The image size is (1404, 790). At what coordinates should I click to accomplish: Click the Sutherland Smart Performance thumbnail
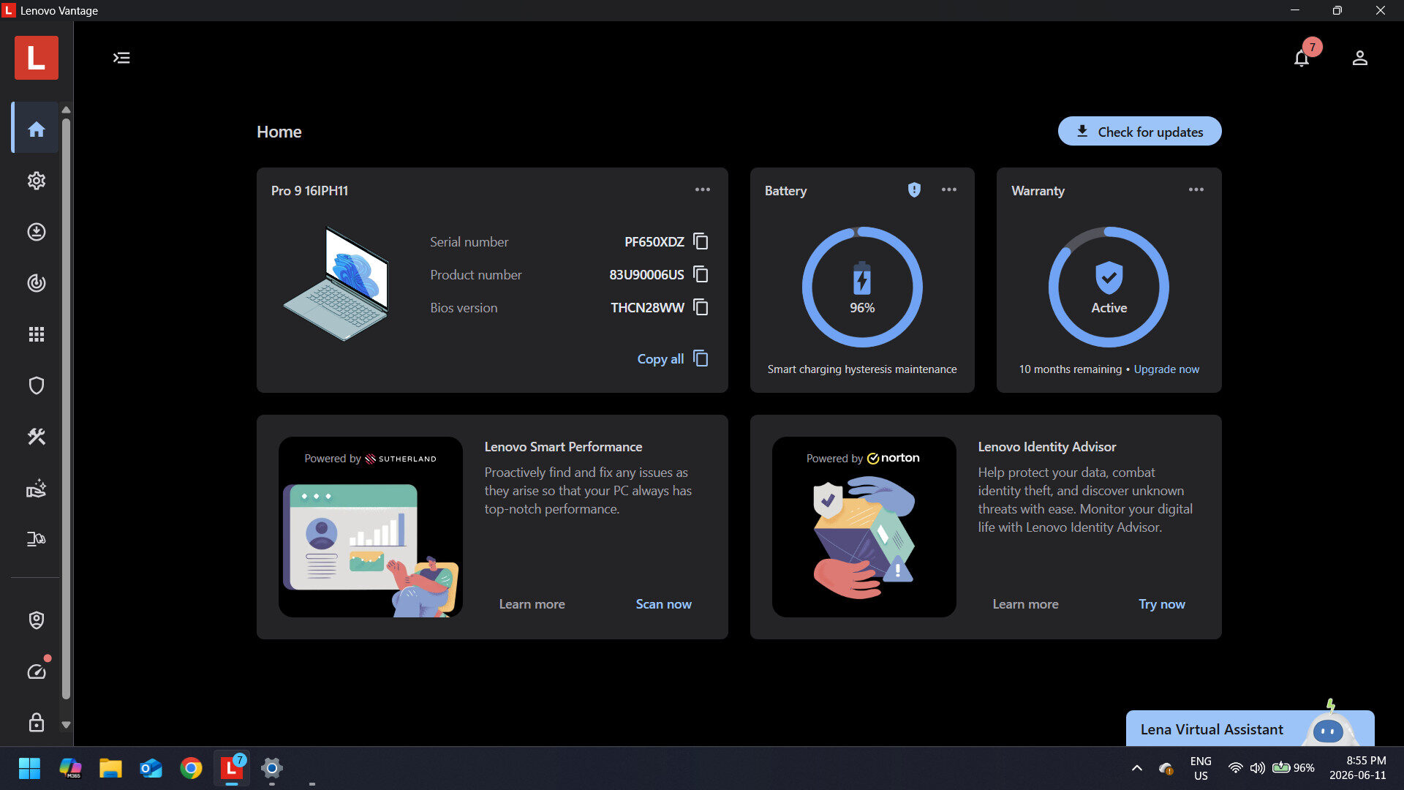(x=370, y=527)
